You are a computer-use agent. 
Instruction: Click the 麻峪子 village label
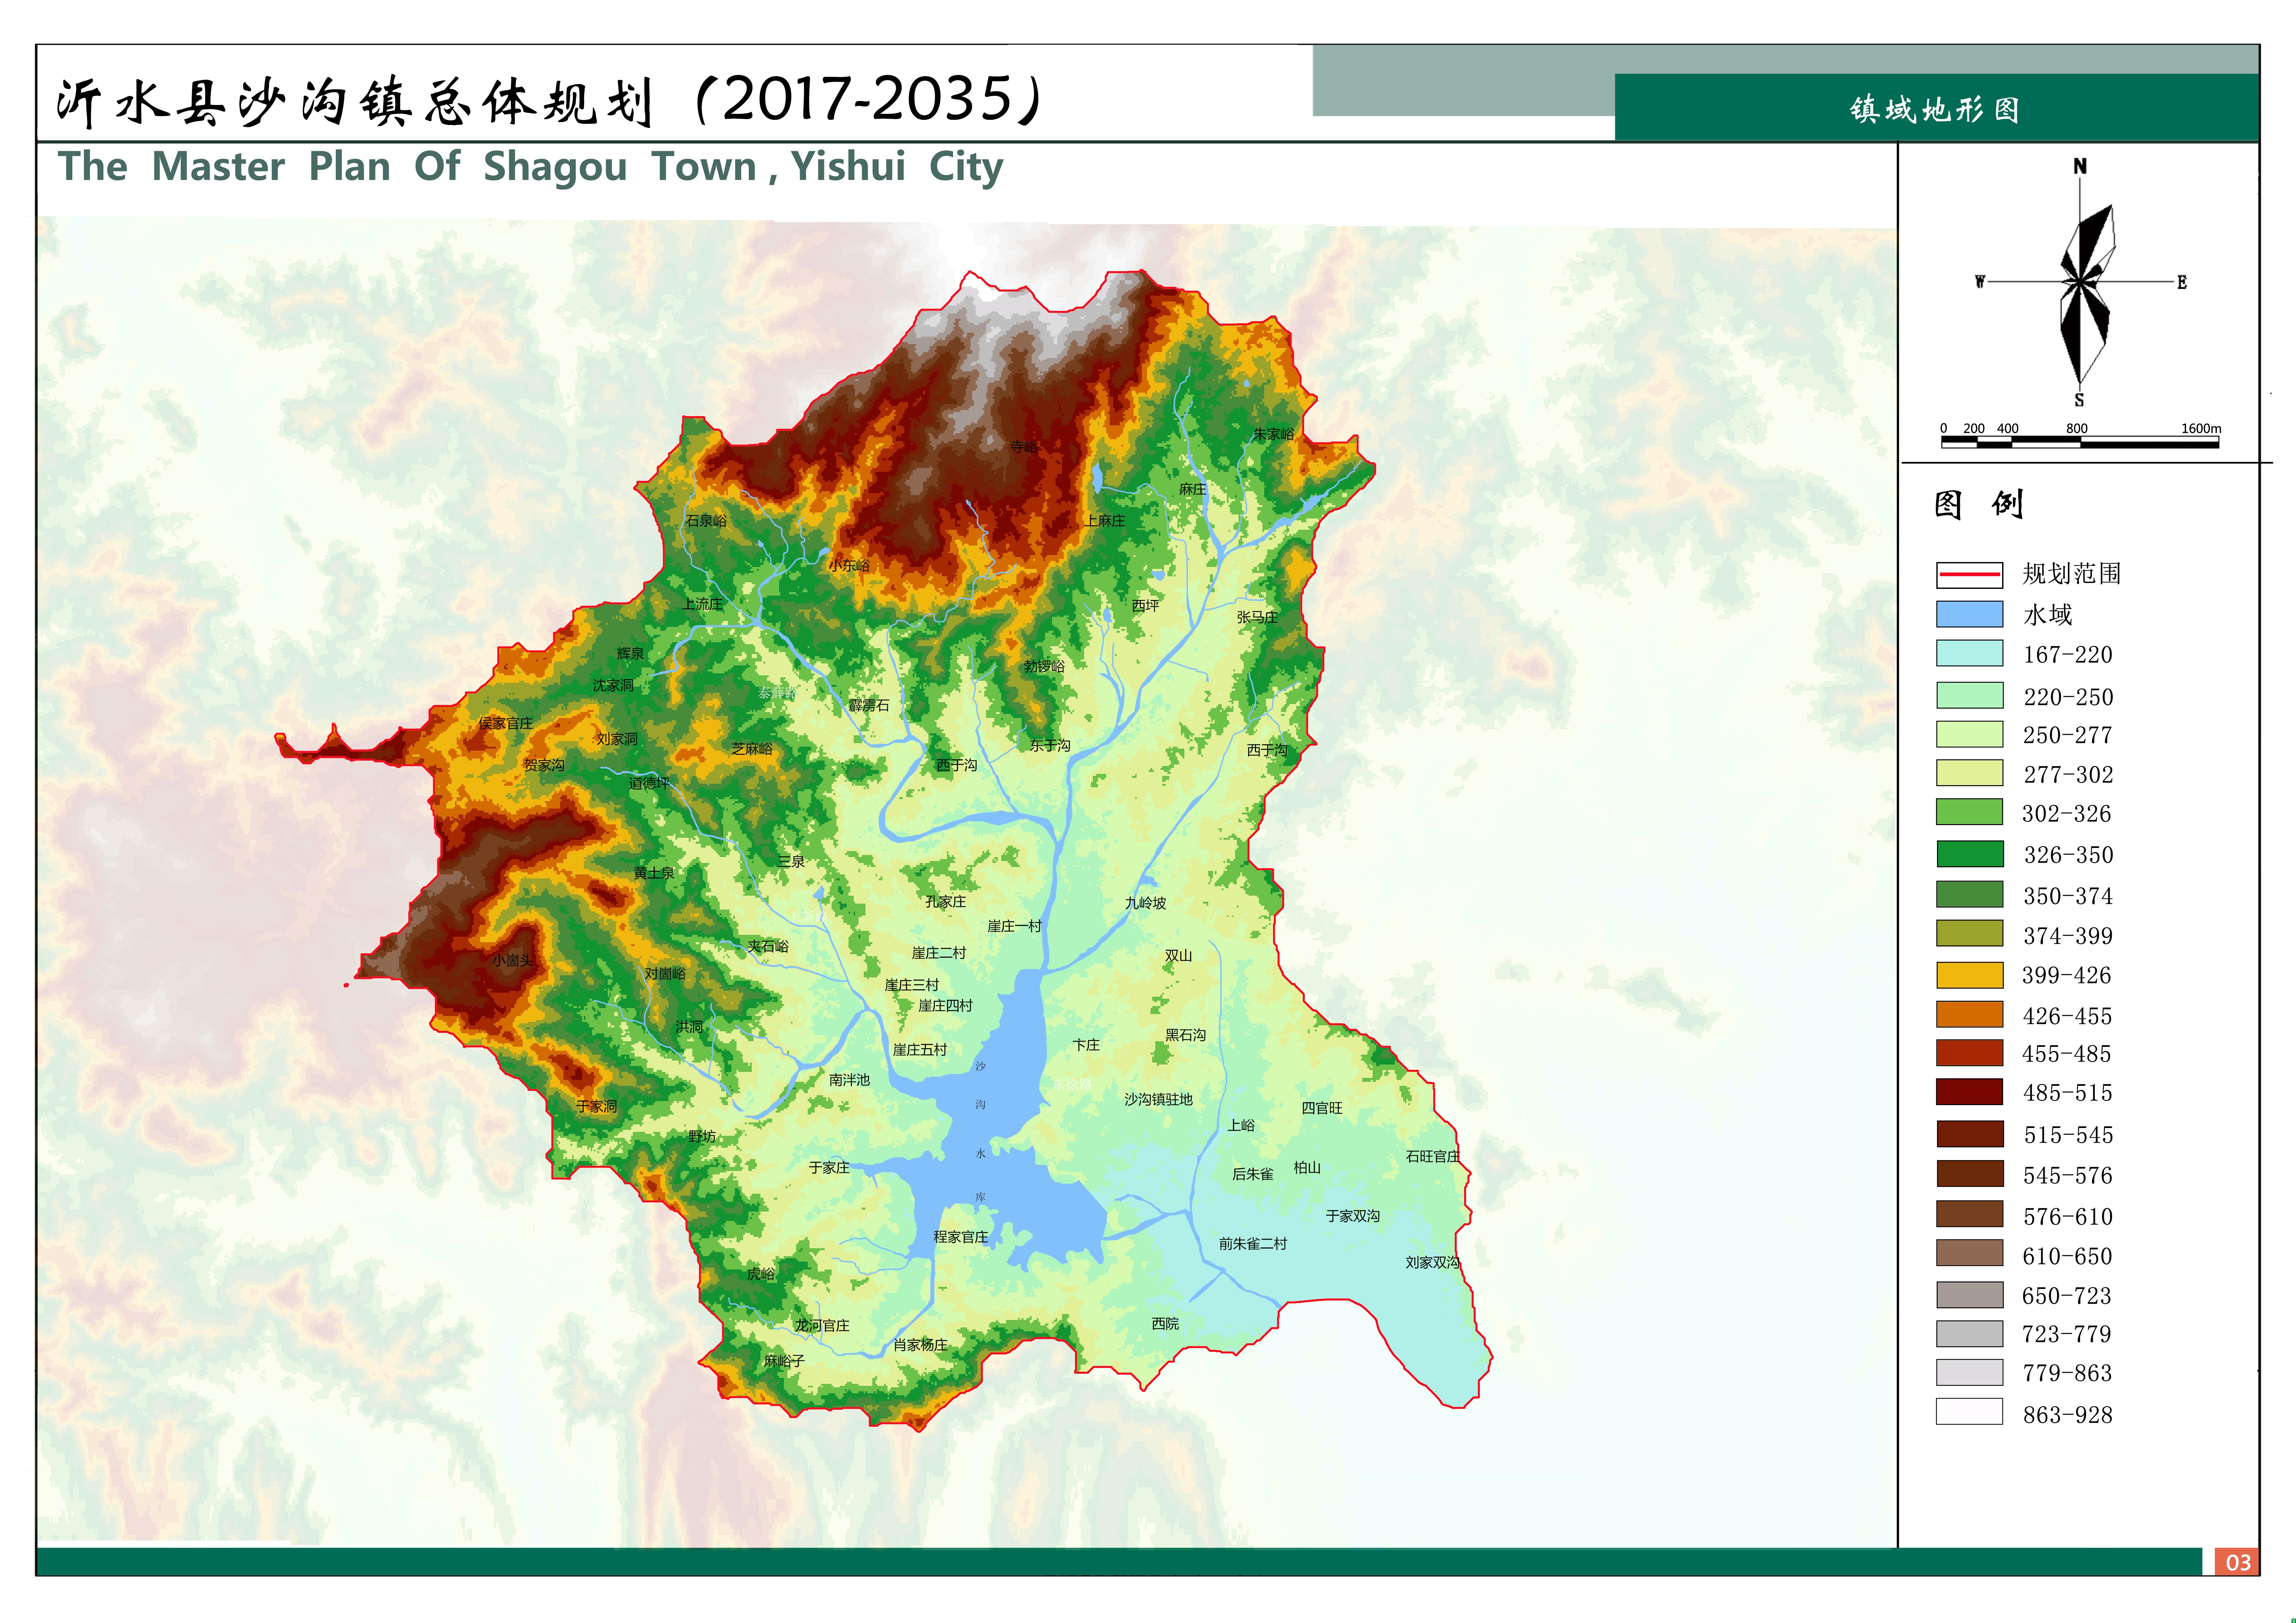pos(784,1361)
